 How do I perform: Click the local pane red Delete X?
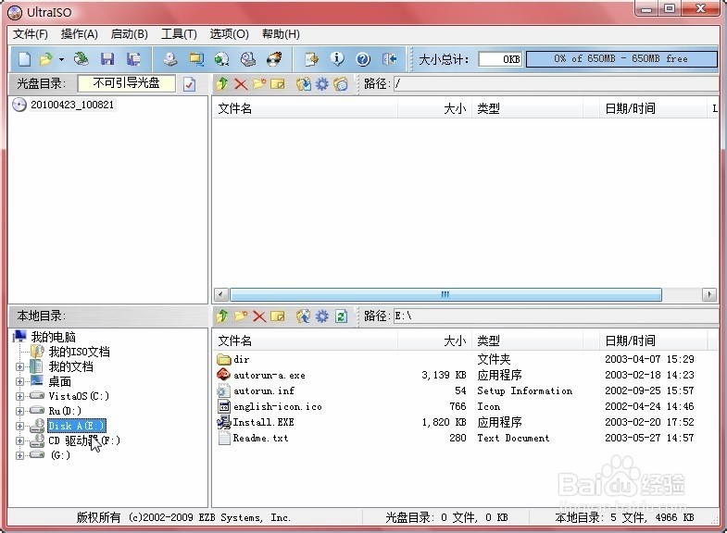coord(259,316)
